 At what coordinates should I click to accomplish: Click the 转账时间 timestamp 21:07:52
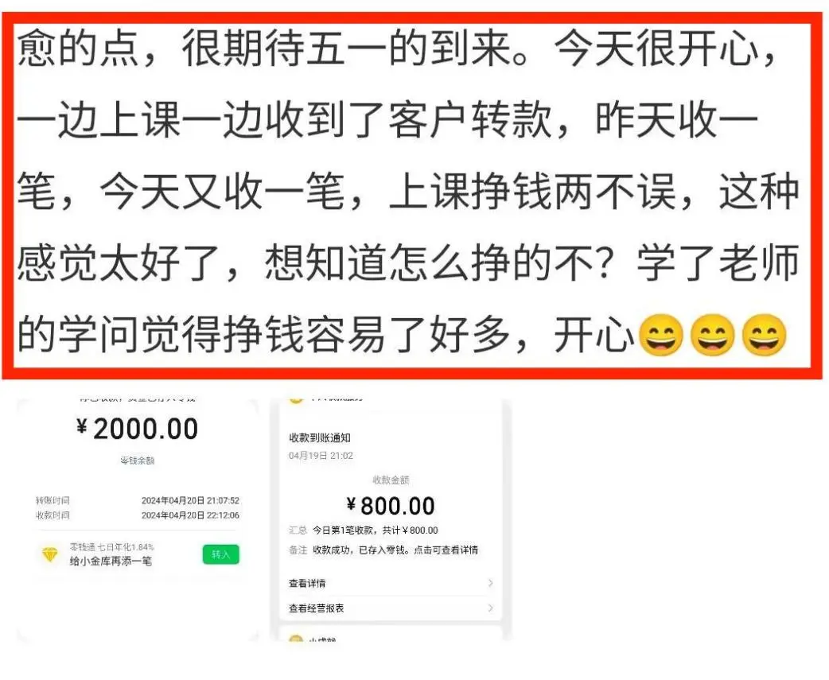click(190, 500)
